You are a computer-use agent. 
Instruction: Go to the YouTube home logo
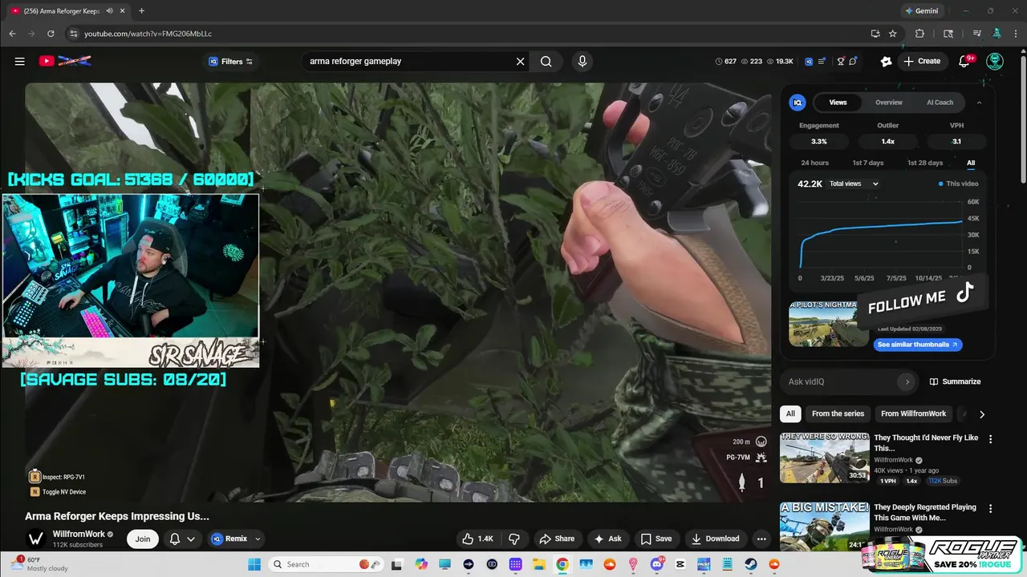tap(64, 61)
